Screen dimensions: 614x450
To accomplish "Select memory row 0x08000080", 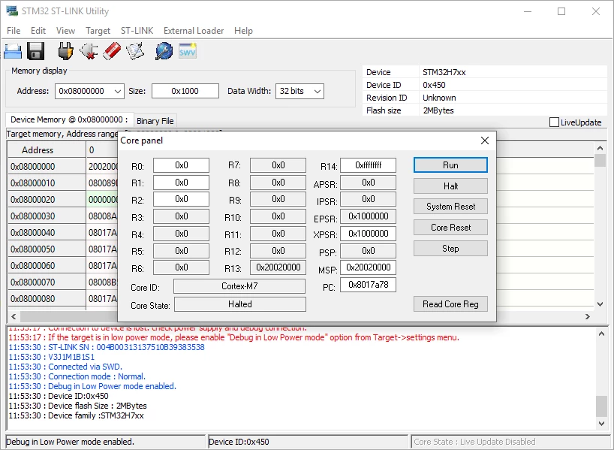I will coord(47,299).
